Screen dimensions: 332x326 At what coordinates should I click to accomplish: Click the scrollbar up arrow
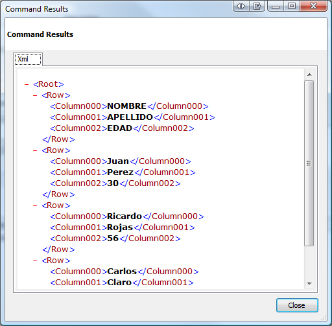[309, 75]
